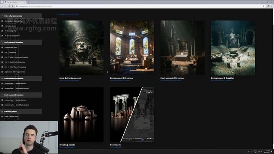Follow the link under Intro & Fundamentals title
274x154 pixels.
[x=69, y=80]
